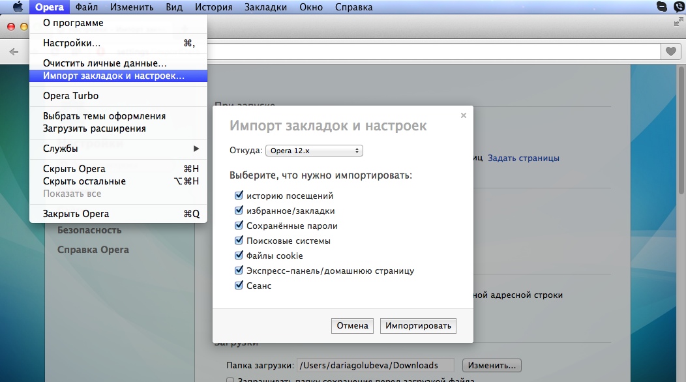Toggle 'Сохранённые пароли' checkbox
The height and width of the screenshot is (382, 686).
pos(239,225)
